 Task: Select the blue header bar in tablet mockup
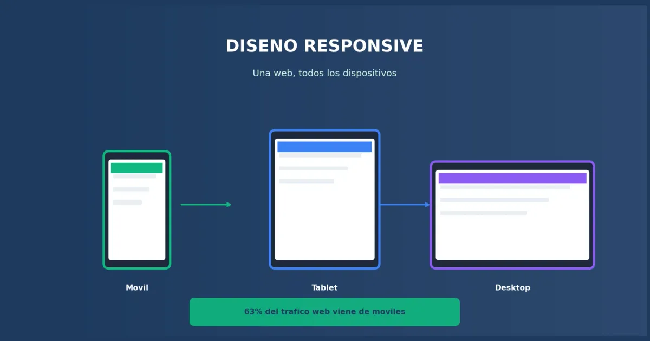coord(324,147)
